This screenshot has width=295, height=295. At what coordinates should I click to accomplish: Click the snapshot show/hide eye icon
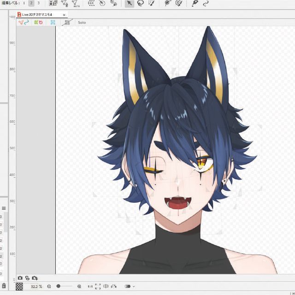(27, 278)
